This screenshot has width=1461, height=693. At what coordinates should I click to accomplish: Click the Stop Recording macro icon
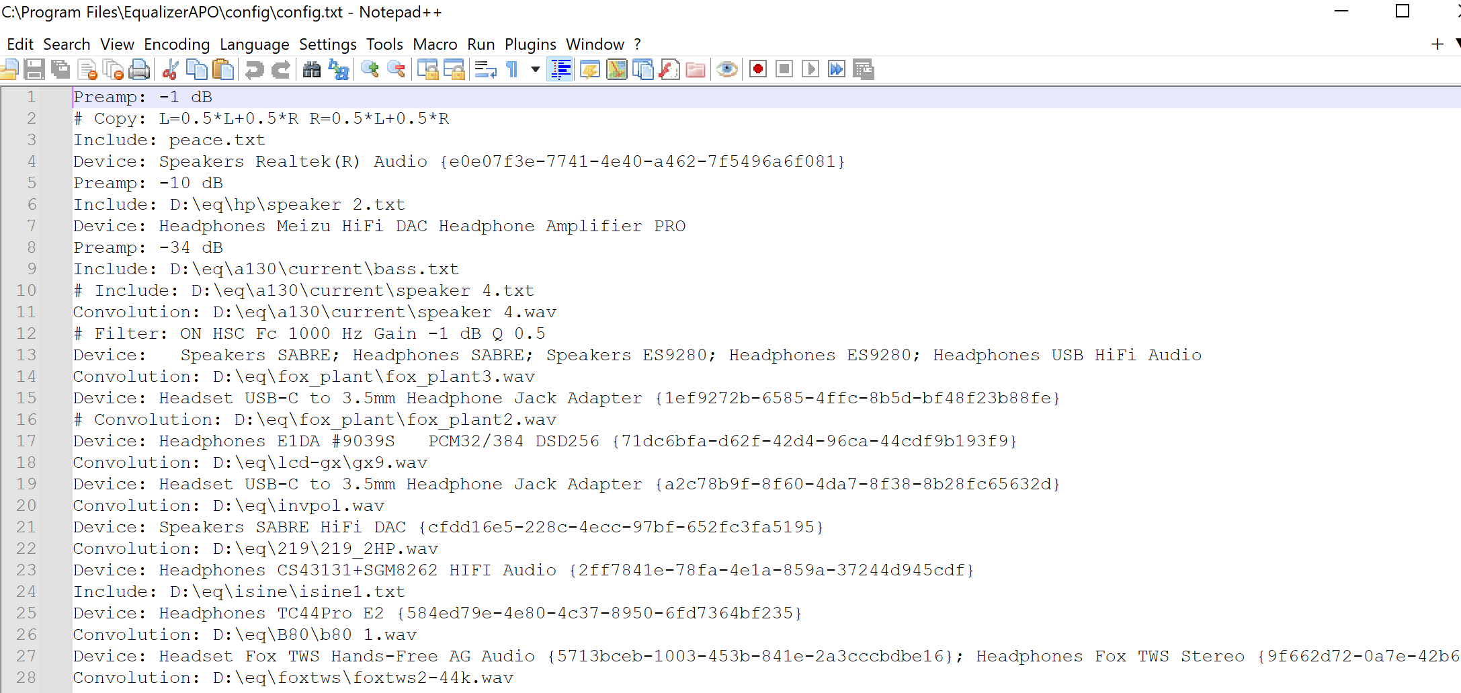pyautogui.click(x=784, y=69)
